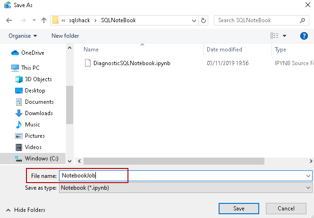This screenshot has height=218, width=314.
Task: Click the New folder toolbar button
Action: tap(65, 36)
